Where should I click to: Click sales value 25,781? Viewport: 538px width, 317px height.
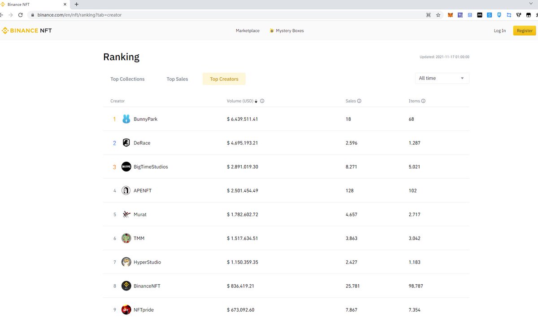[x=352, y=286]
